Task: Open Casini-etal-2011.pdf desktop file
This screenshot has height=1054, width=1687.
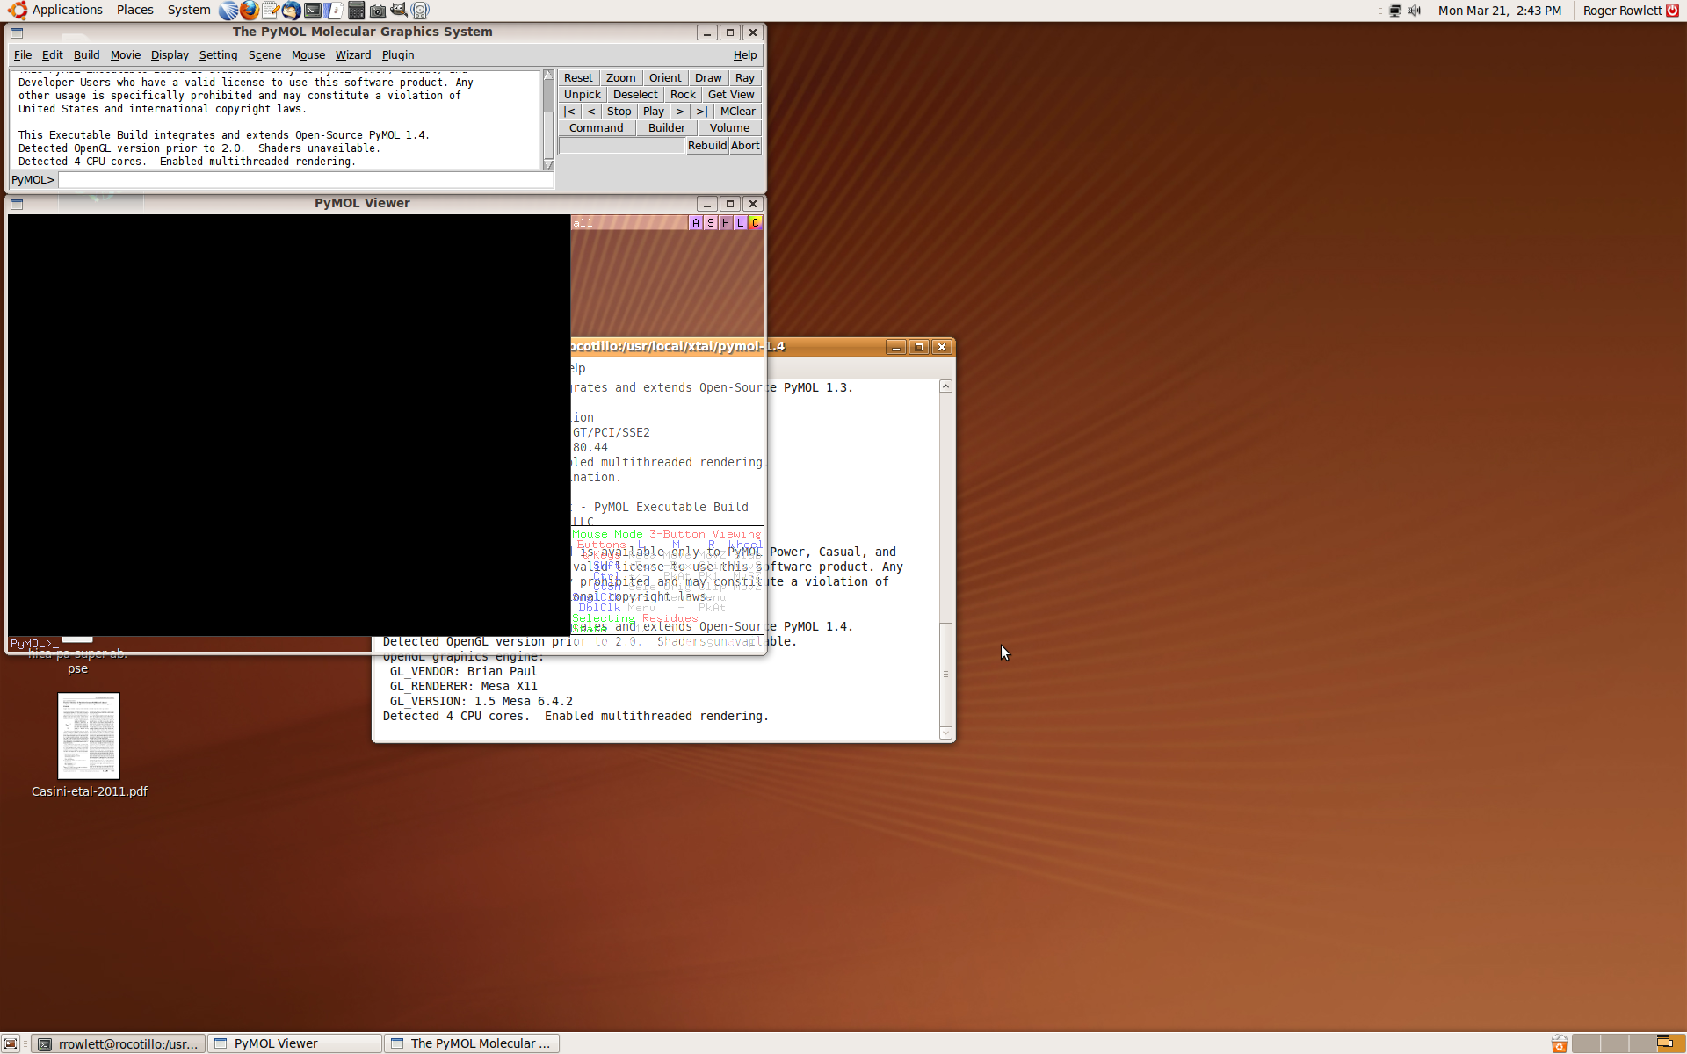Action: point(89,736)
